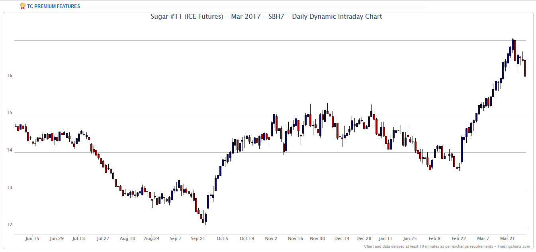Click the Sugar #11 chart title
The image size is (536, 252).
pos(266,17)
